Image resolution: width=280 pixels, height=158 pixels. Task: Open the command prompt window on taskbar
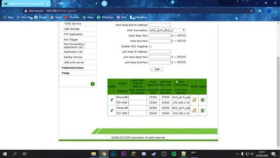coord(194,154)
